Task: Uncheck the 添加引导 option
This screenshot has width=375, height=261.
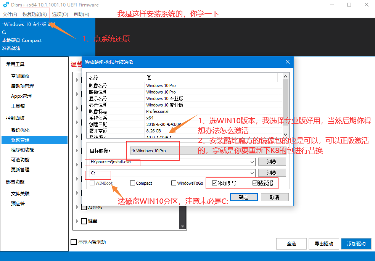Action: tap(214, 183)
